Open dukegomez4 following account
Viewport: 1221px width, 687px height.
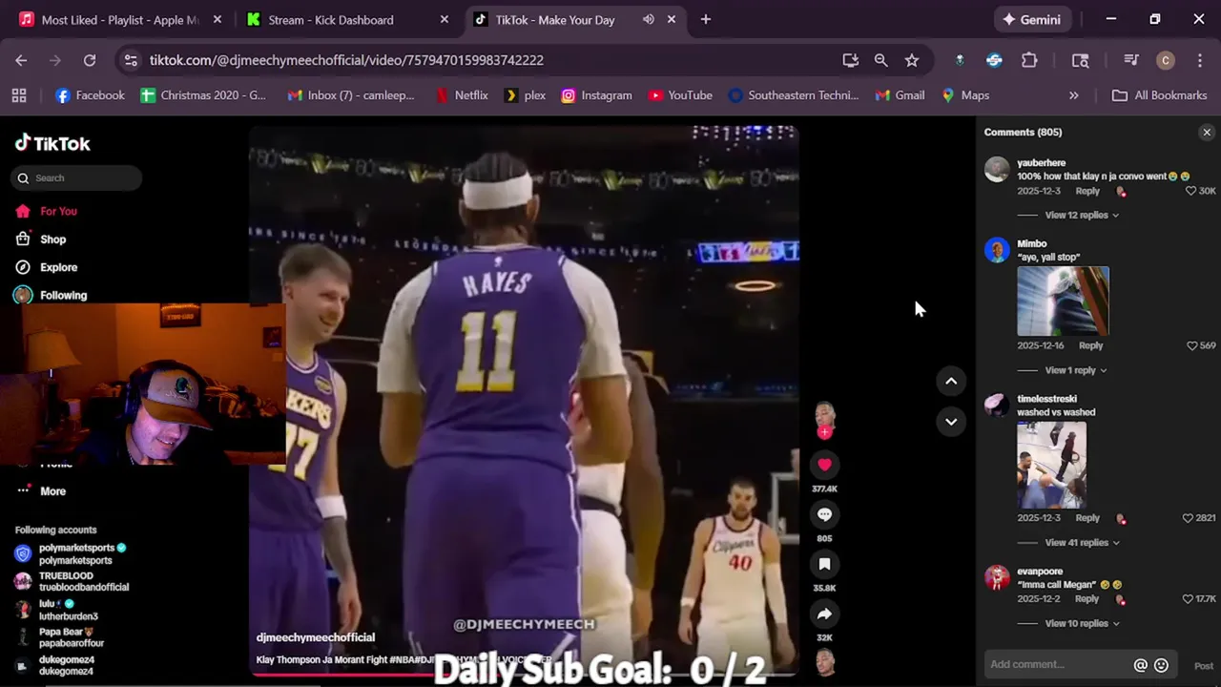[x=55, y=665]
